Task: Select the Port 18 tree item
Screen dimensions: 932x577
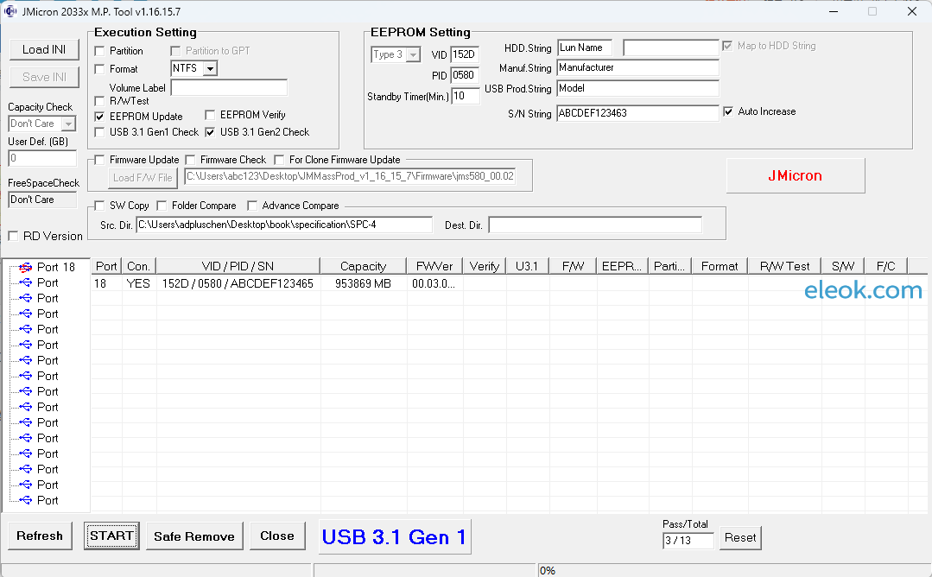Action: tap(56, 268)
